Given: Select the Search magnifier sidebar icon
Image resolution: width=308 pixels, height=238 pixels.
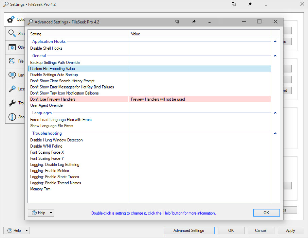Looking at the screenshot, I should point(12,33).
